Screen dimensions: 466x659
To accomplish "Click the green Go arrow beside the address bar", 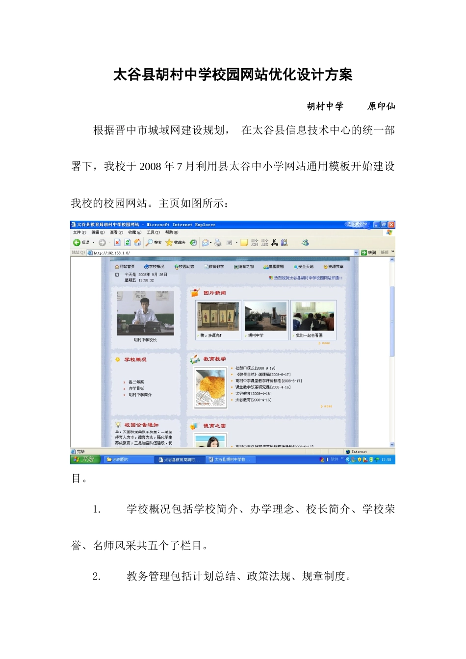I will 364,253.
